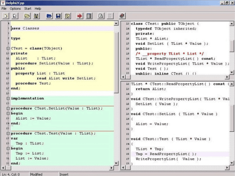Click 'void Test ( );' header line
The height and width of the screenshot is (176, 235).
point(152,69)
